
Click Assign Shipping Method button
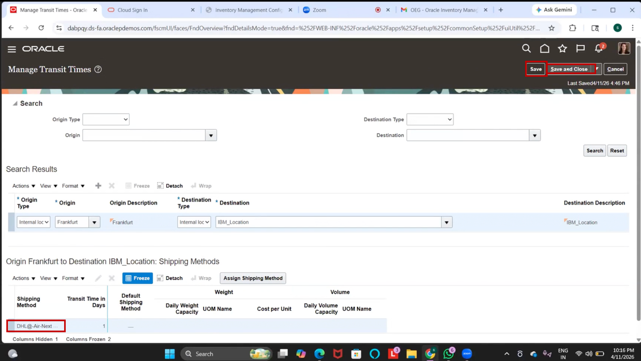[x=253, y=278]
